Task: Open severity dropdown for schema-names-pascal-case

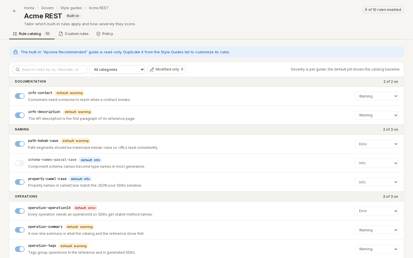Action: coord(376,163)
